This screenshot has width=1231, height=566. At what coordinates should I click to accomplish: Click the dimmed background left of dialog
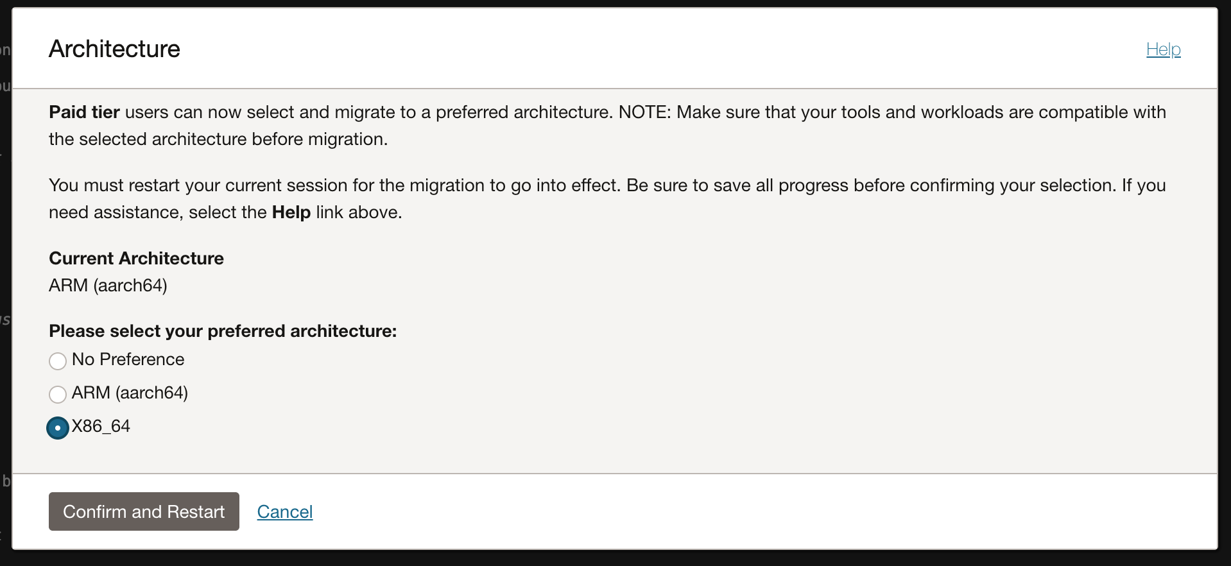pyautogui.click(x=5, y=257)
